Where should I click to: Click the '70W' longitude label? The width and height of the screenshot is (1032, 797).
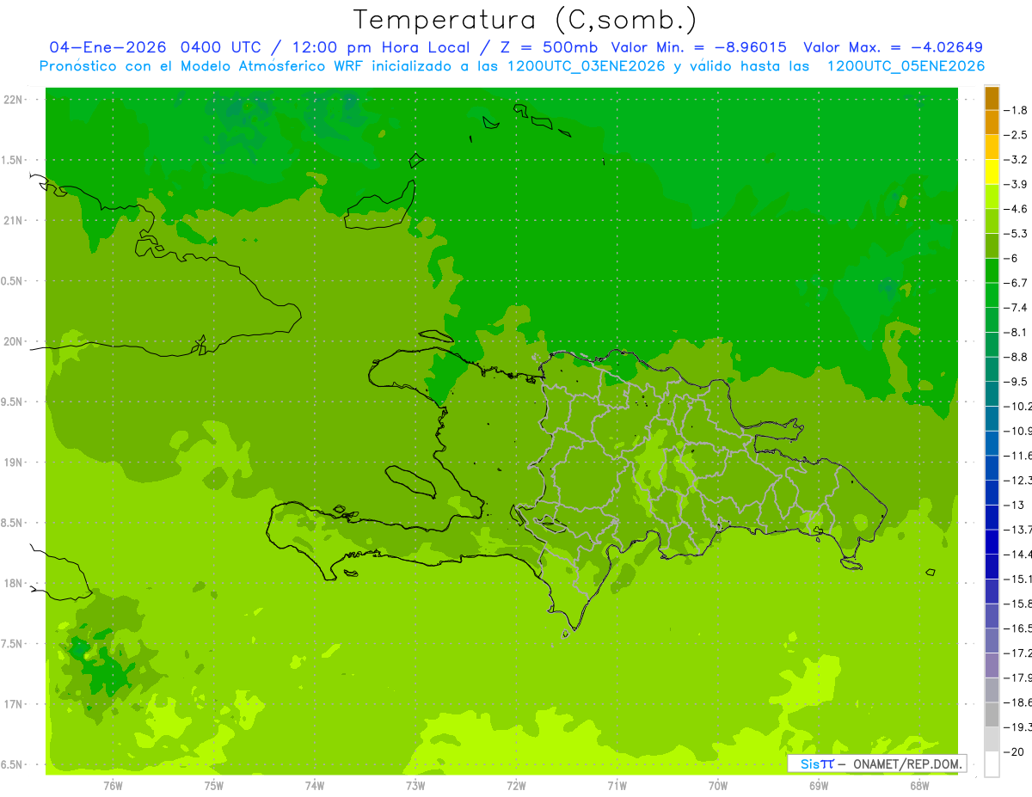pos(718,786)
